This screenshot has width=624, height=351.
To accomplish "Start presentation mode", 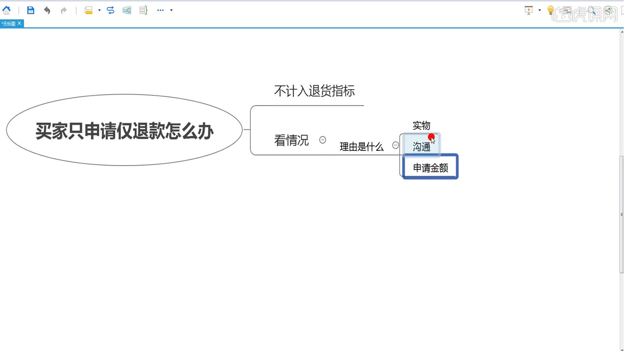I will pyautogui.click(x=529, y=10).
